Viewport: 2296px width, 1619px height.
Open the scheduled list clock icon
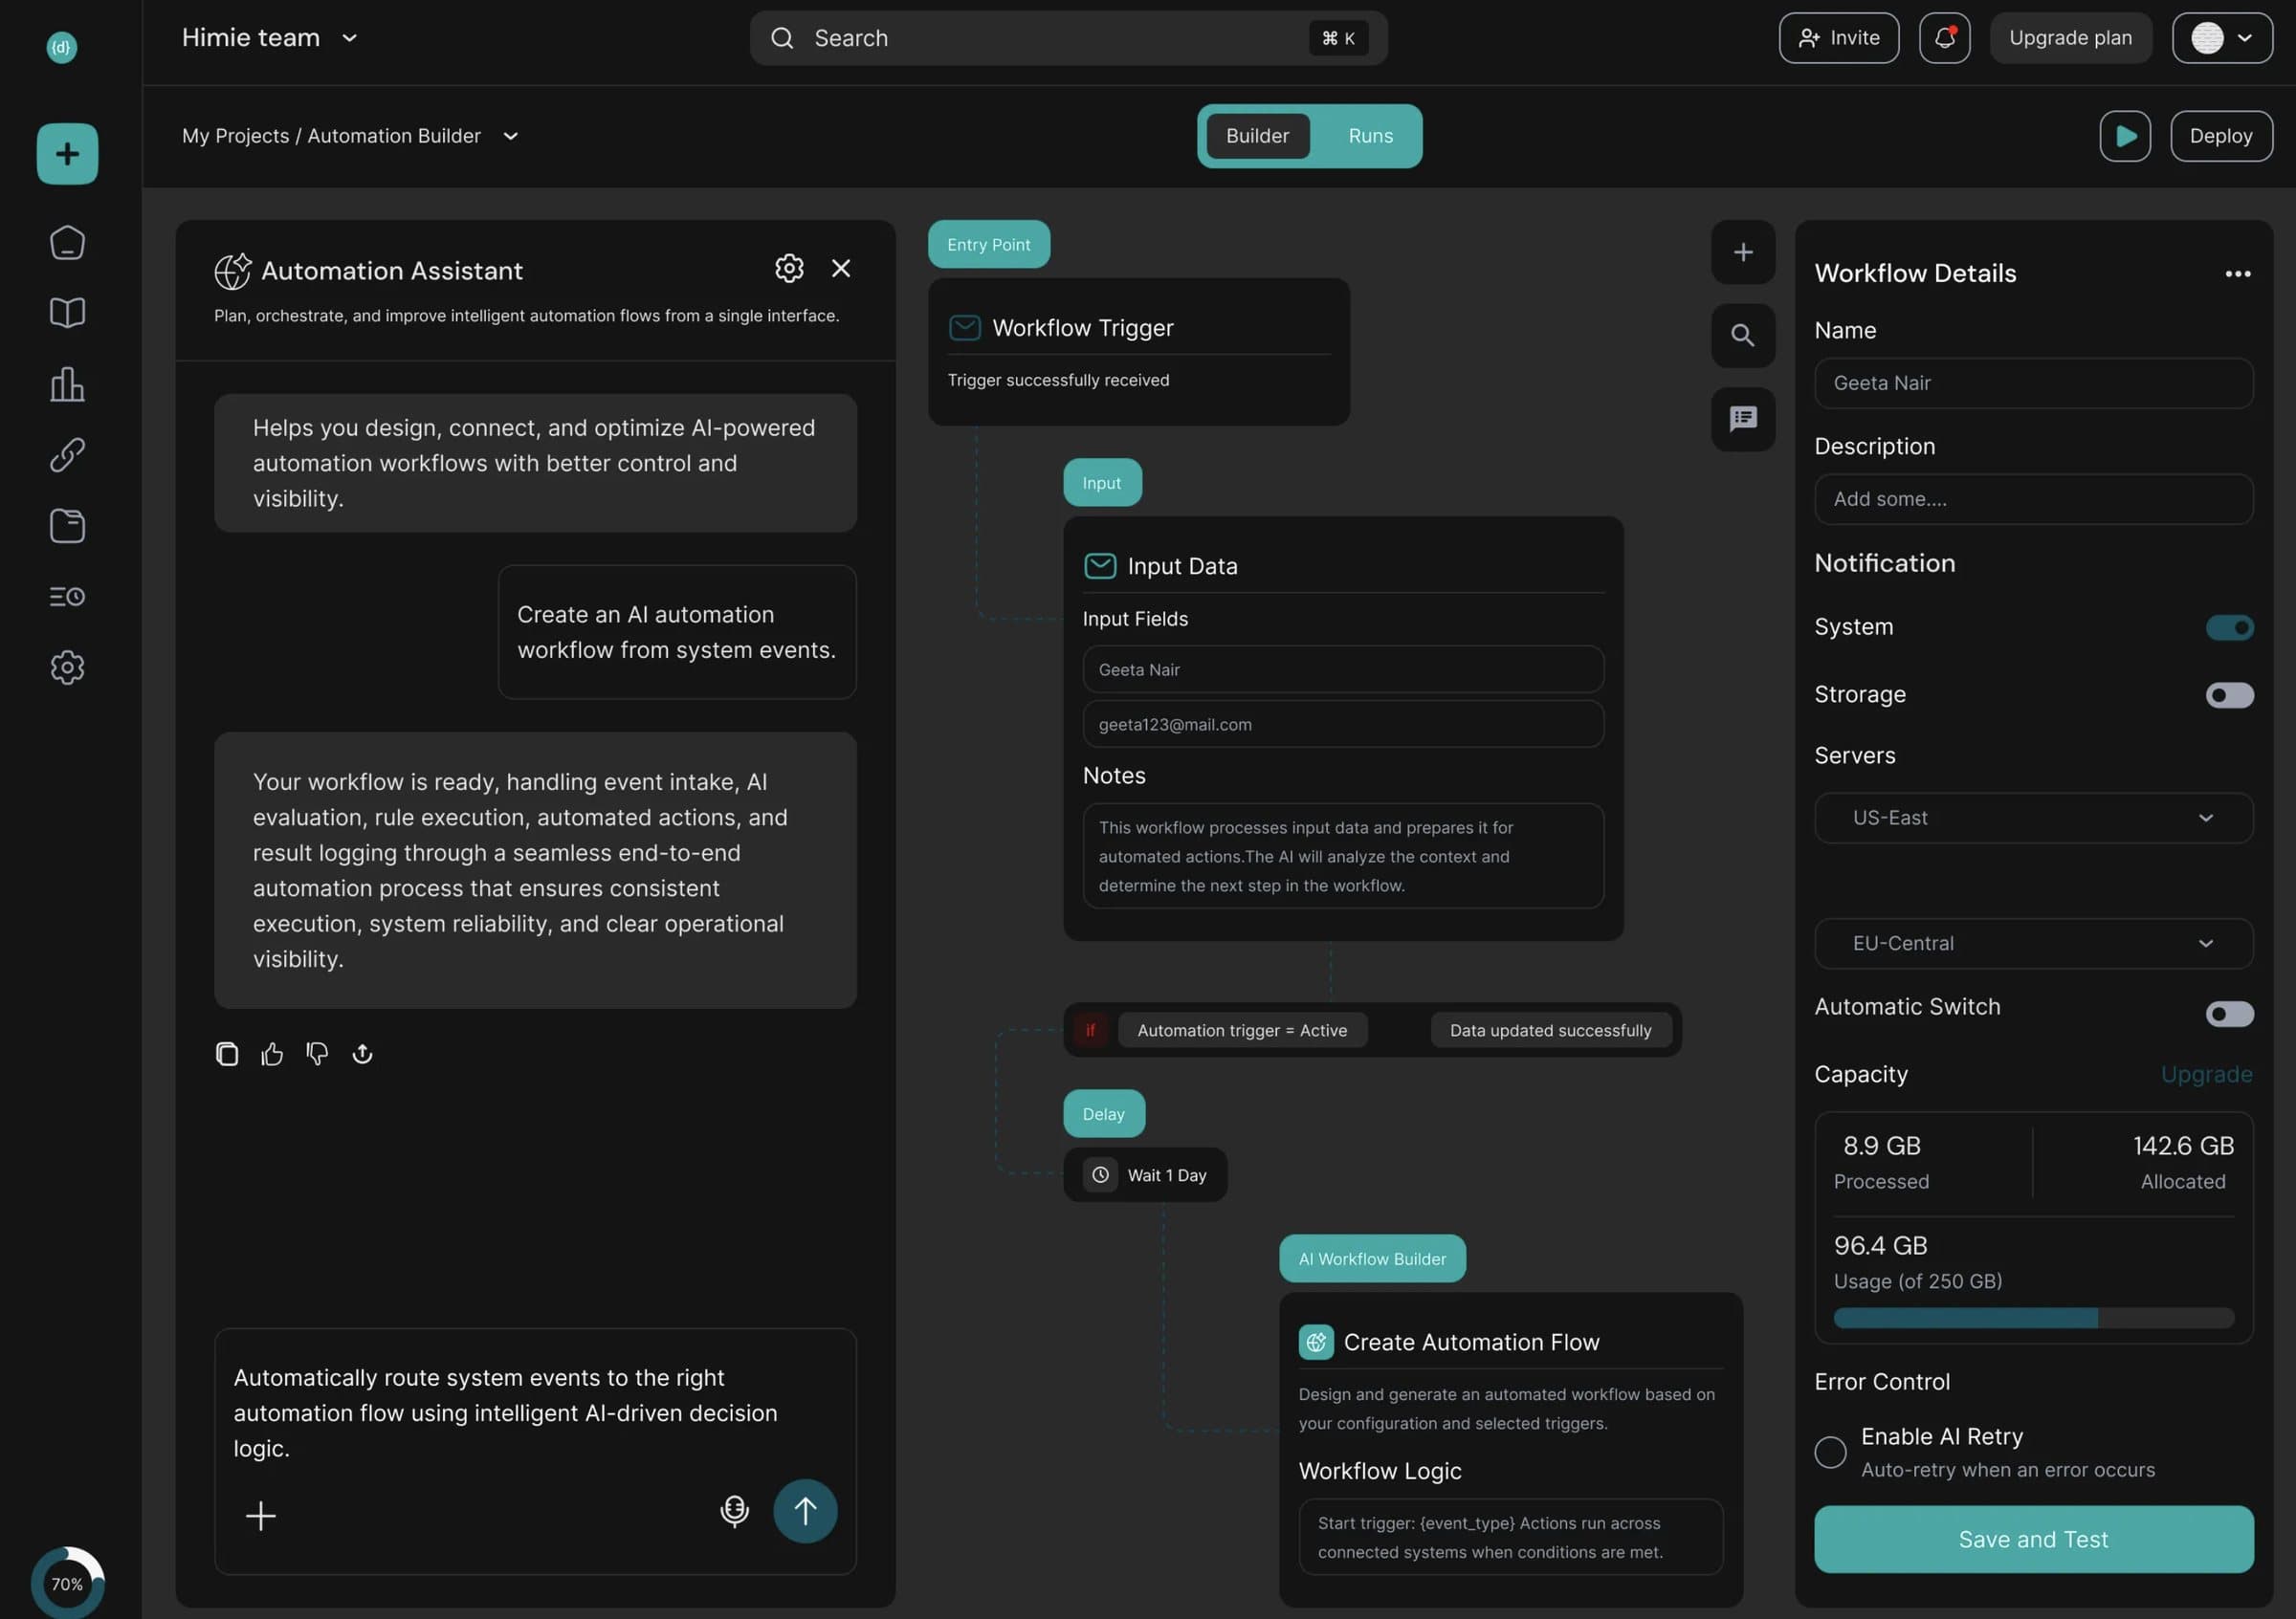[67, 597]
